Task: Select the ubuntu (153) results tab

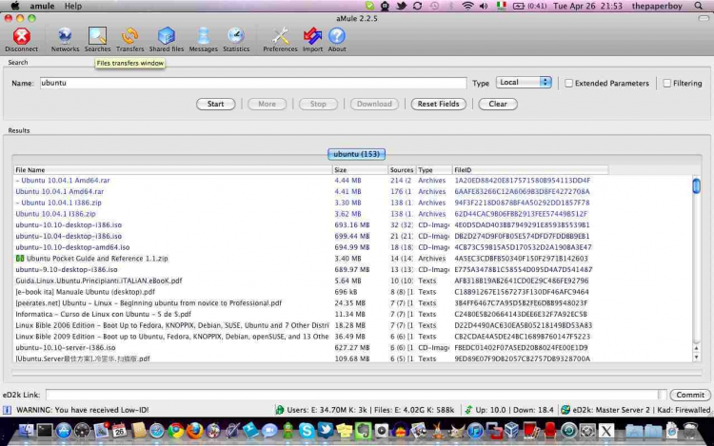Action: point(357,154)
